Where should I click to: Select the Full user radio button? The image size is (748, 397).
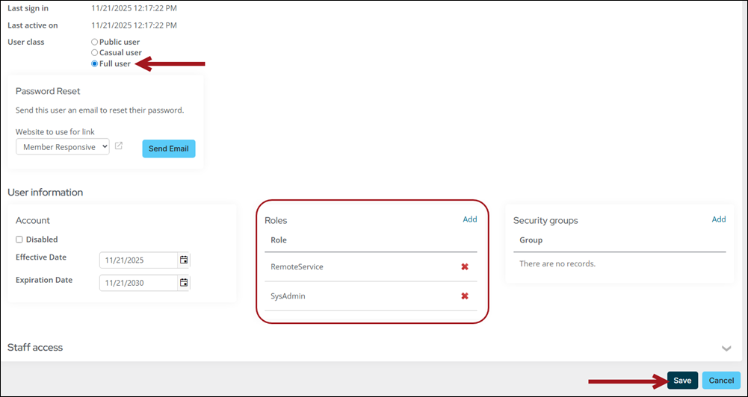coord(94,64)
